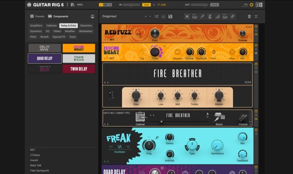Click the magnifier icon in Freak module
The width and height of the screenshot is (293, 174).
(157, 137)
